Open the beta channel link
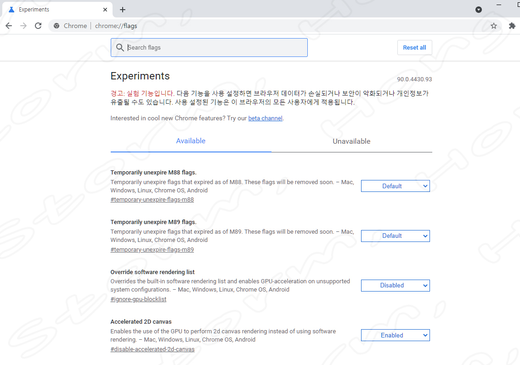Screen dimensions: 520x365 tap(266, 118)
